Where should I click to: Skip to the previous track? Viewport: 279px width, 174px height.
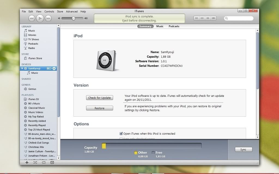(x=32, y=18)
